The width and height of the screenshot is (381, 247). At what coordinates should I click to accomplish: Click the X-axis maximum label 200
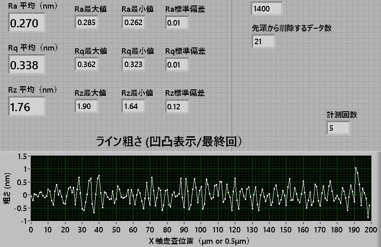(371, 229)
